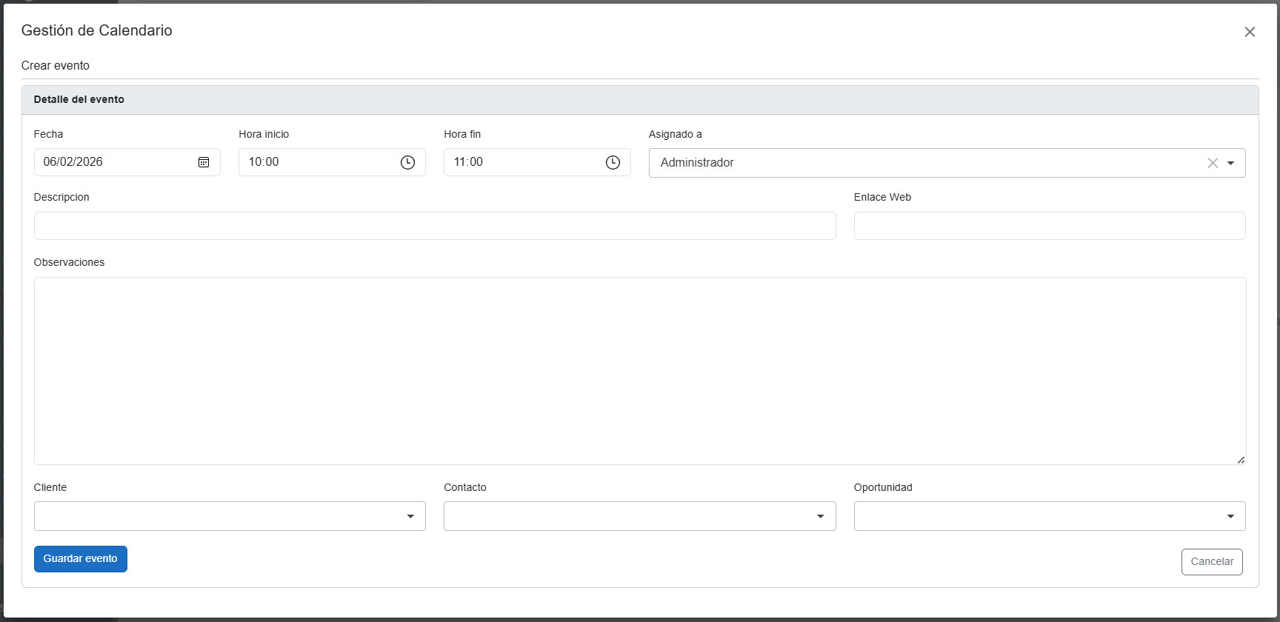Open the Cliente dropdown

tap(230, 516)
